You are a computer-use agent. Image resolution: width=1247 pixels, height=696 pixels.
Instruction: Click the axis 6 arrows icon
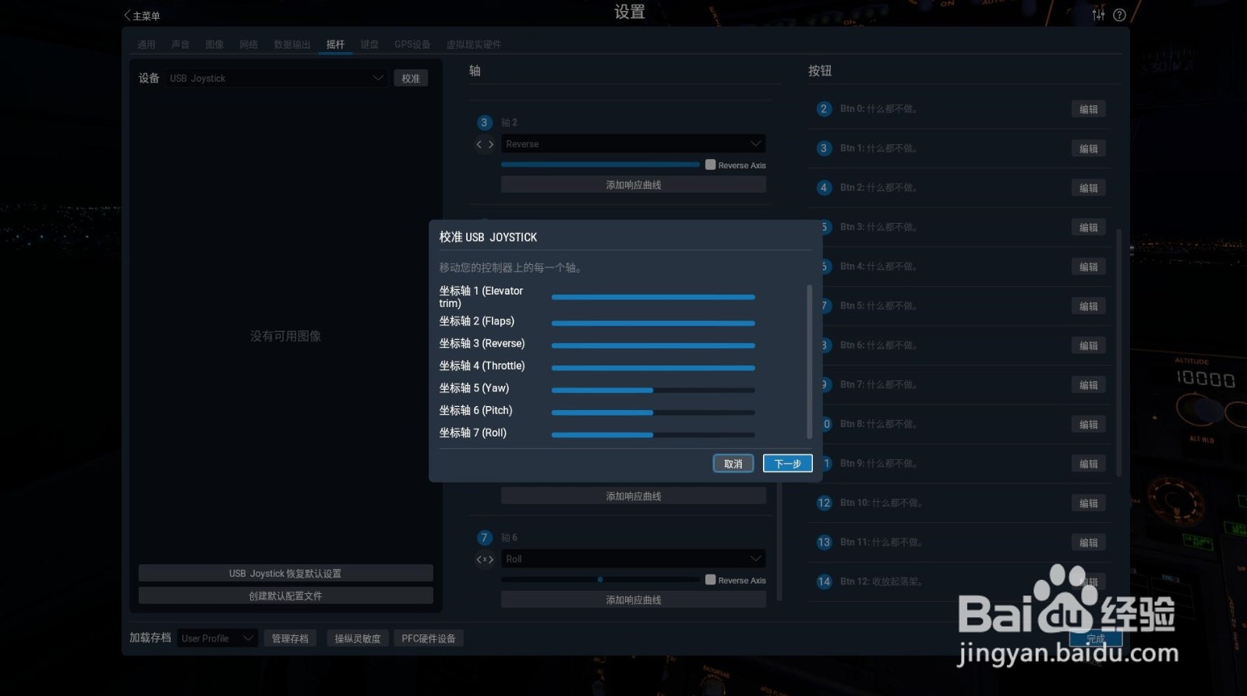(485, 559)
